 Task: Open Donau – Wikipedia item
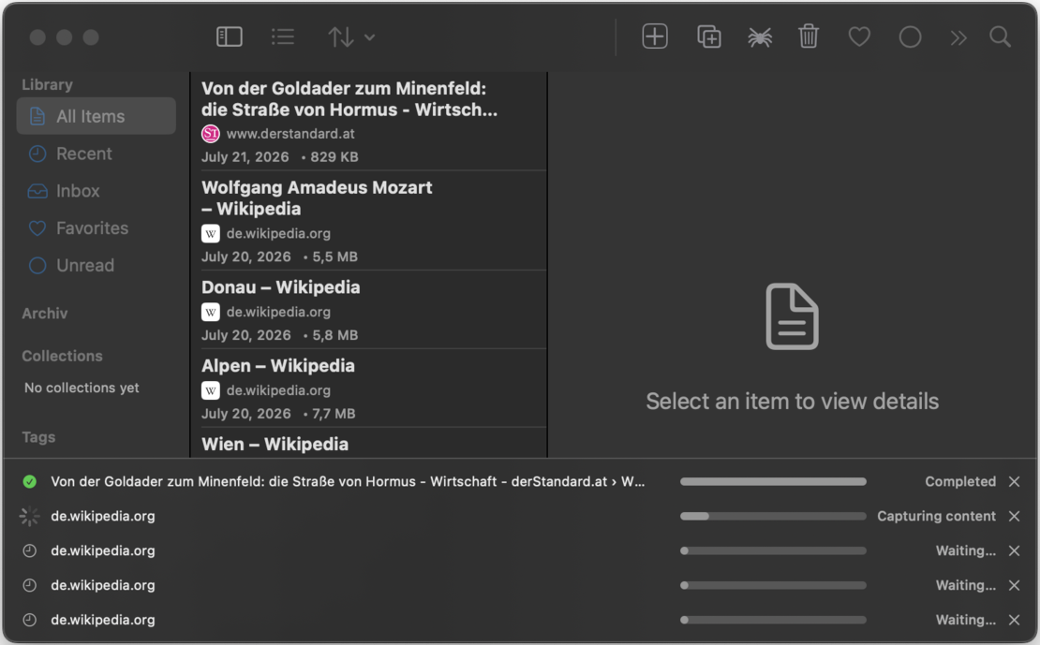[x=369, y=310]
